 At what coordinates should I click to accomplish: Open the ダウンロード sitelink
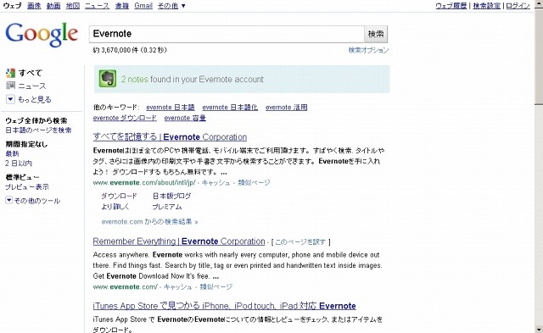coord(119,196)
